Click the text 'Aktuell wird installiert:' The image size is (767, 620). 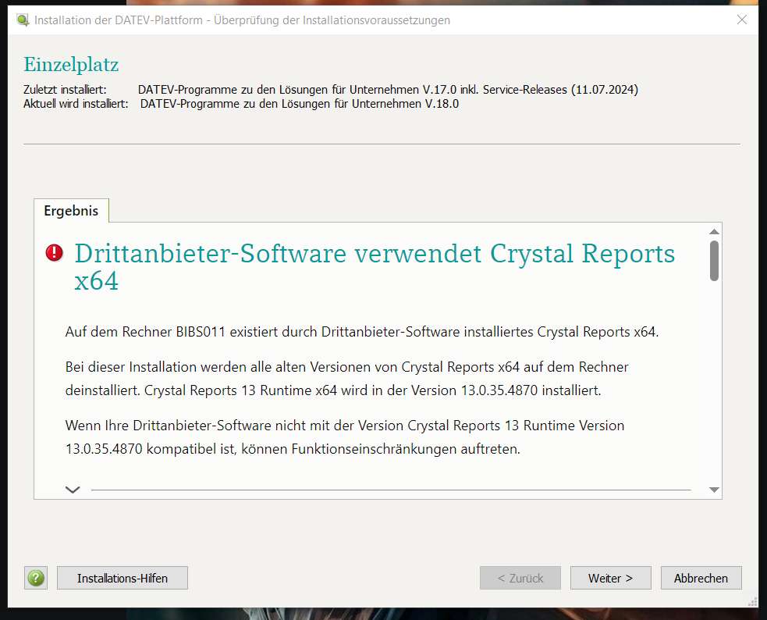[76, 104]
